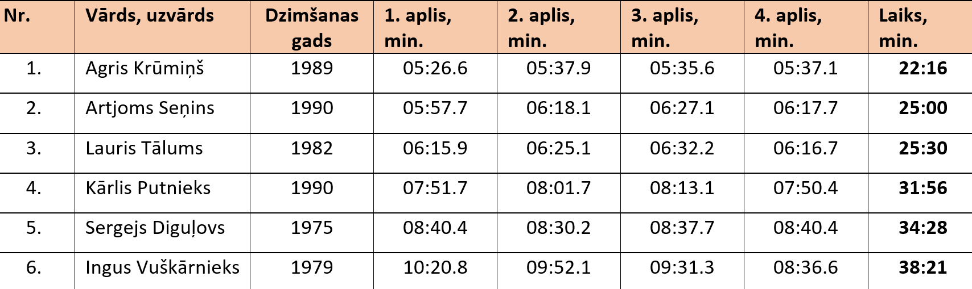Image resolution: width=972 pixels, height=289 pixels.
Task: Click the fourth lap time 08:36.6
Action: click(x=805, y=267)
